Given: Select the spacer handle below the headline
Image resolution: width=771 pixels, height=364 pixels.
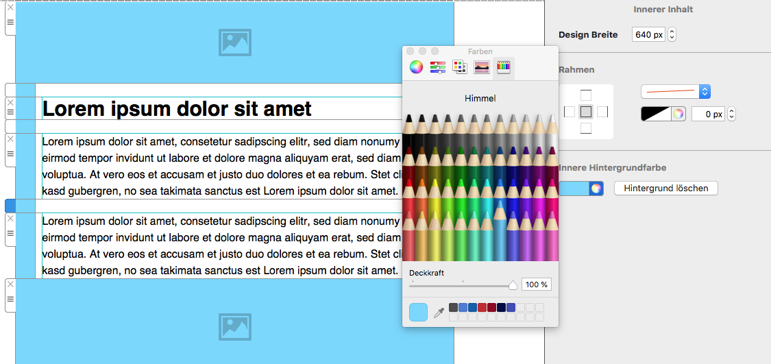Looking at the screenshot, I should [10, 126].
